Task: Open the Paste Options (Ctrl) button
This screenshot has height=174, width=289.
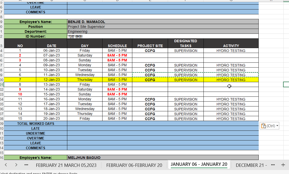Action: pos(269,126)
